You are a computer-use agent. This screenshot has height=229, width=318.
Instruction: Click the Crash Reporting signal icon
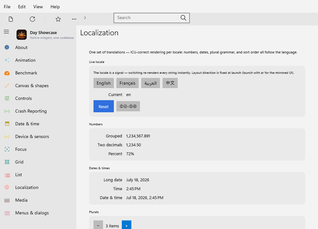(7, 111)
